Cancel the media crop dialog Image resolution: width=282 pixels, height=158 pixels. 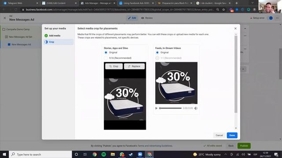click(x=219, y=135)
